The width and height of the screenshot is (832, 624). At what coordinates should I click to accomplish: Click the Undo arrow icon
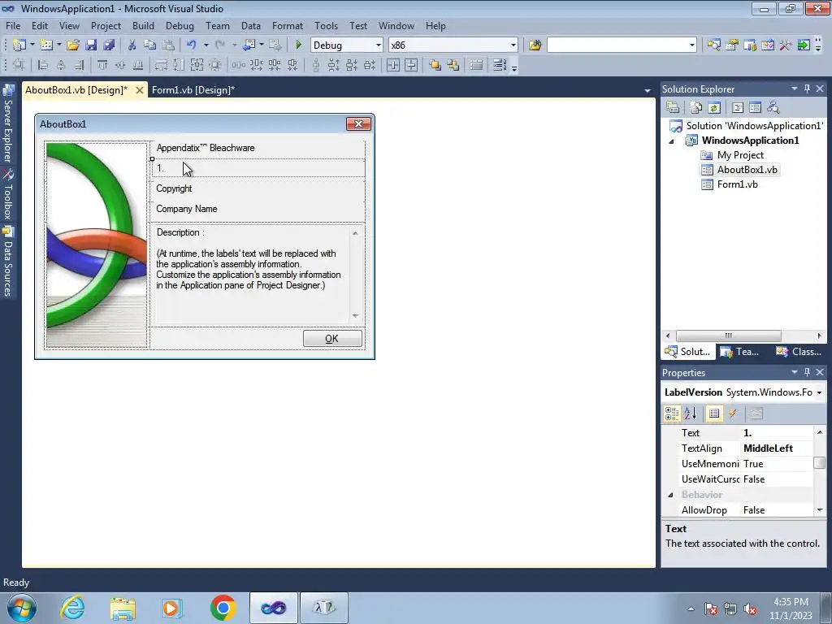[192, 45]
